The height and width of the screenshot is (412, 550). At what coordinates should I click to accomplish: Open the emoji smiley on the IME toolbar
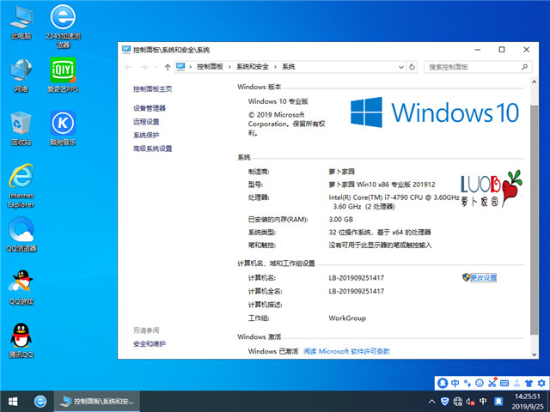click(x=480, y=384)
